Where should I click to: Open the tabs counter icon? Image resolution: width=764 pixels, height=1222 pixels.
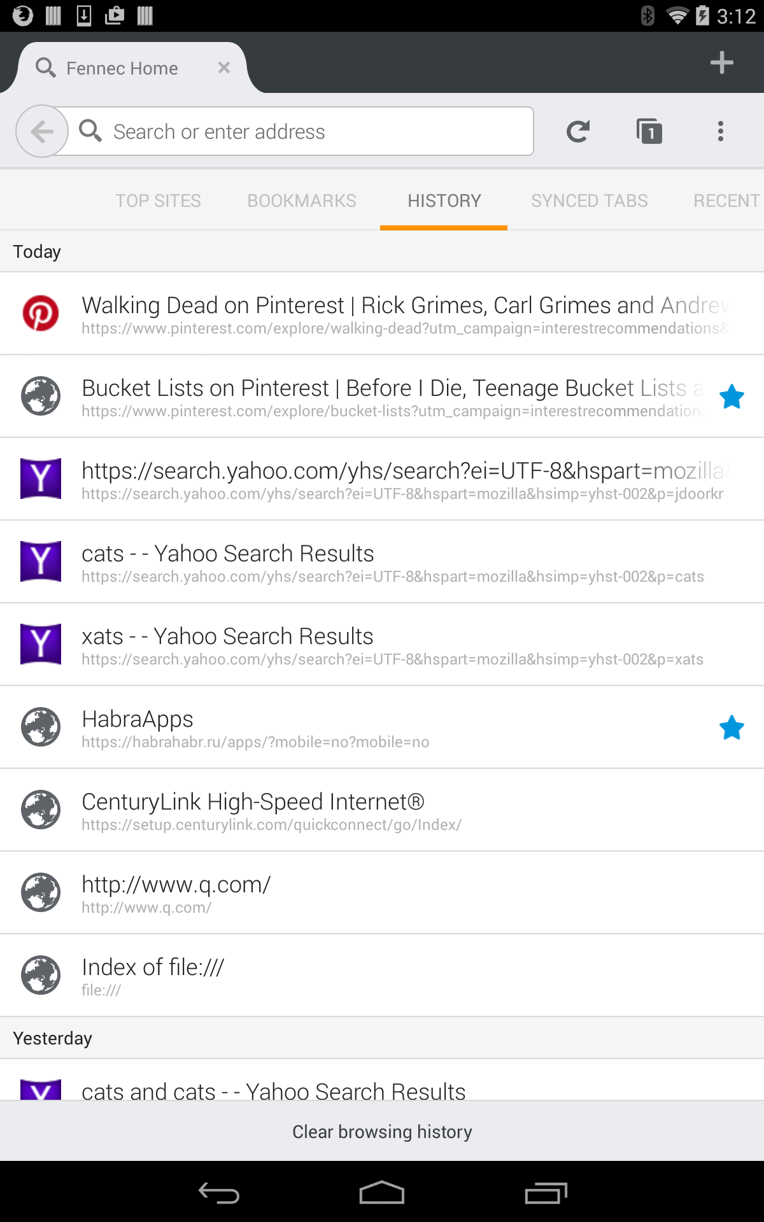point(649,132)
